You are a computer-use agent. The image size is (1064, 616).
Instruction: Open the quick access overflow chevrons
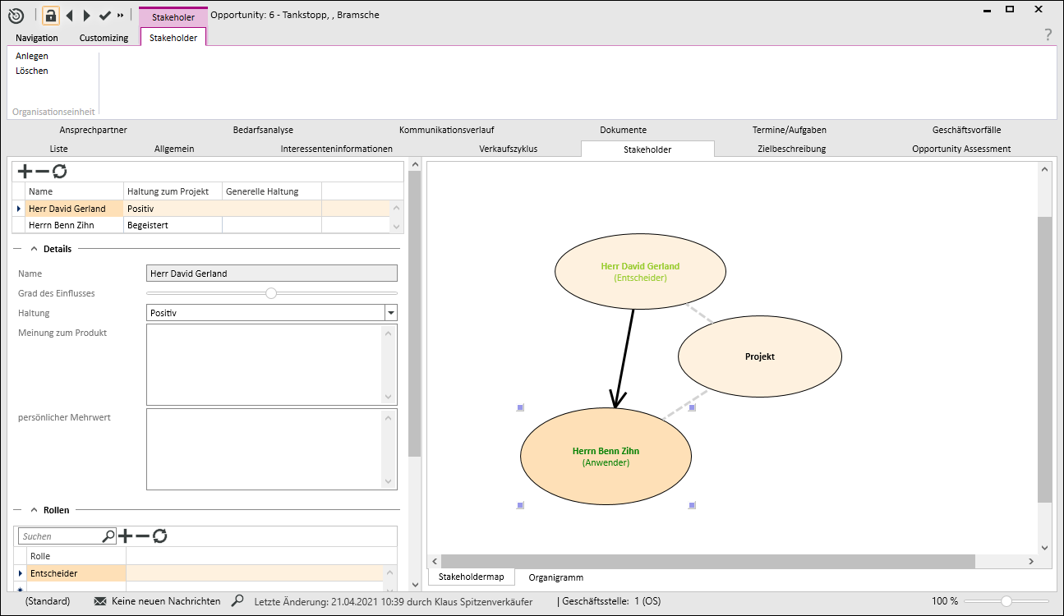pyautogui.click(x=121, y=15)
